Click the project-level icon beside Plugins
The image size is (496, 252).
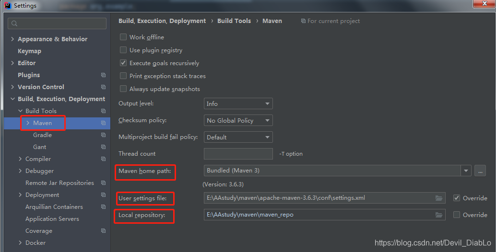coord(103,75)
